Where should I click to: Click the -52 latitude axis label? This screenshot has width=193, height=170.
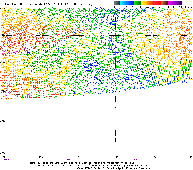pos(2,35)
